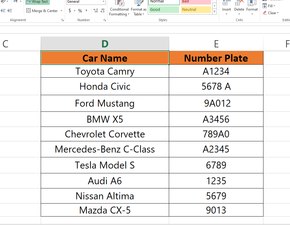The height and width of the screenshot is (225, 290).
Task: Apply the Bad cell style
Action: pyautogui.click(x=196, y=2)
